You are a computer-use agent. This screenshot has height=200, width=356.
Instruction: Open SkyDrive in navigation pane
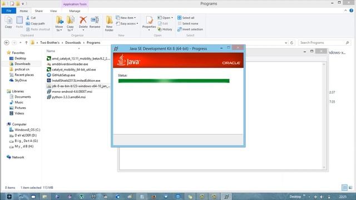[x=18, y=80]
